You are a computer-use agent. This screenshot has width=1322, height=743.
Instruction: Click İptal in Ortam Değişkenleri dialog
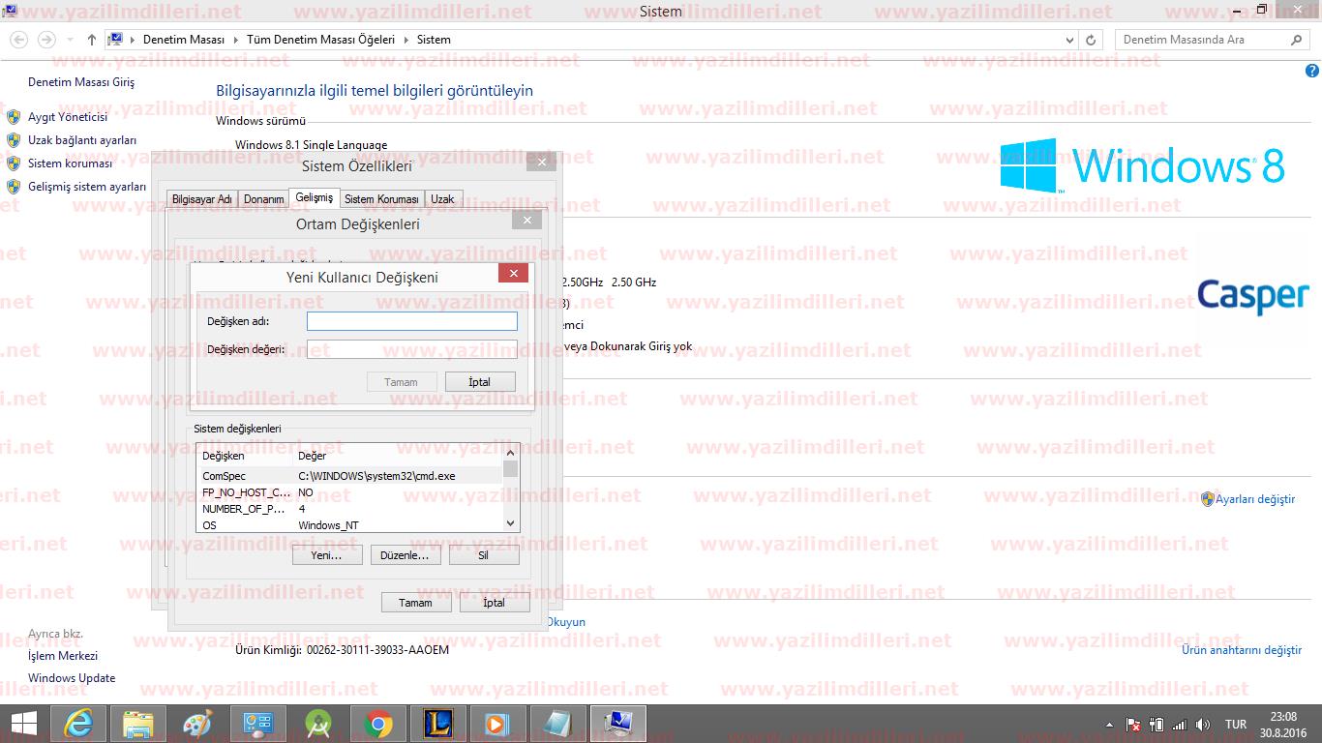tap(495, 602)
